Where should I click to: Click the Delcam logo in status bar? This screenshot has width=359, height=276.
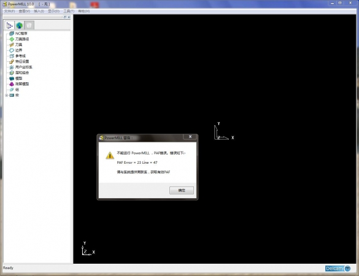click(x=338, y=269)
